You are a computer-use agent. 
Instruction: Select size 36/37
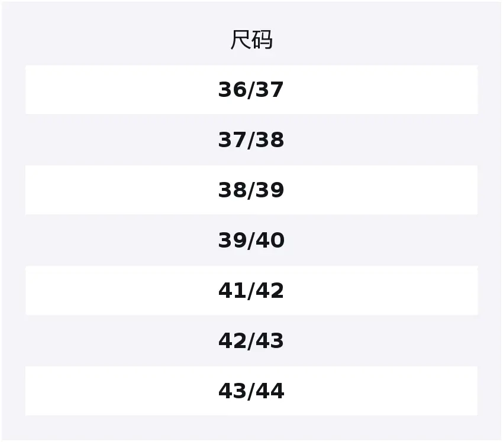pos(251,90)
